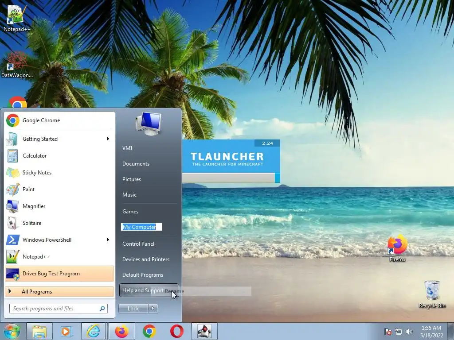Click the My Computer rename text field
The height and width of the screenshot is (340, 454).
pos(141,227)
